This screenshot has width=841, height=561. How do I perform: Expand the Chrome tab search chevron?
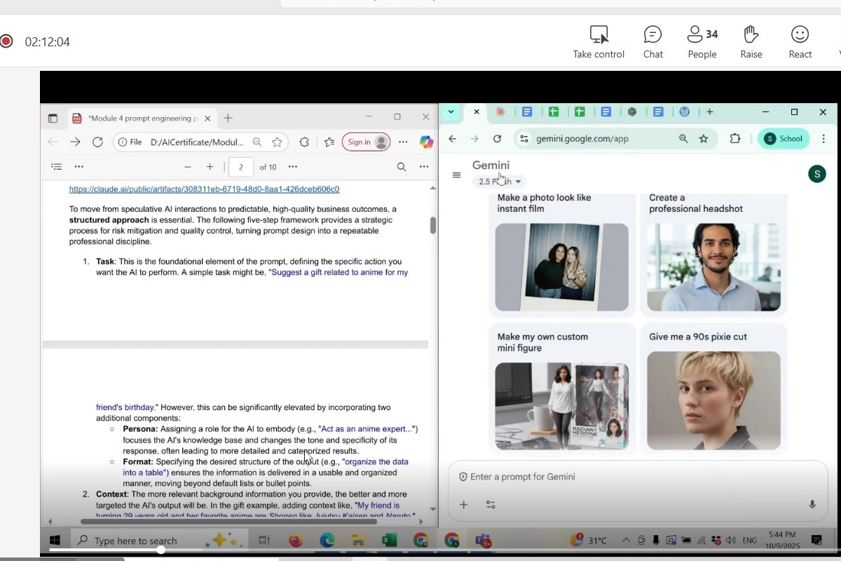pos(451,112)
